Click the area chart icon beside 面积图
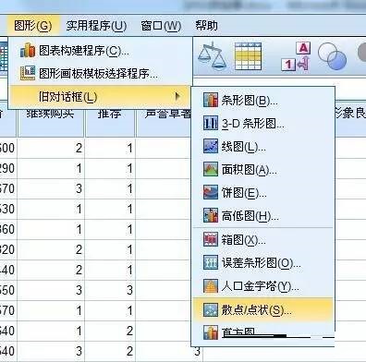This screenshot has width=366, height=362. tap(211, 169)
